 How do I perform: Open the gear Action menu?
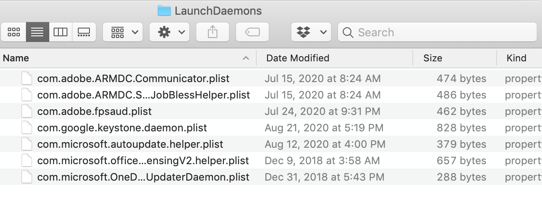169,32
